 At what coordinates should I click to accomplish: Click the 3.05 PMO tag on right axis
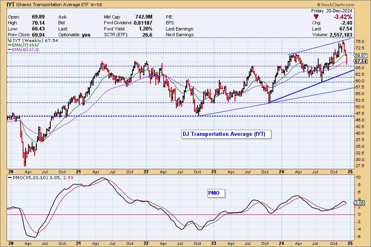pos(359,203)
